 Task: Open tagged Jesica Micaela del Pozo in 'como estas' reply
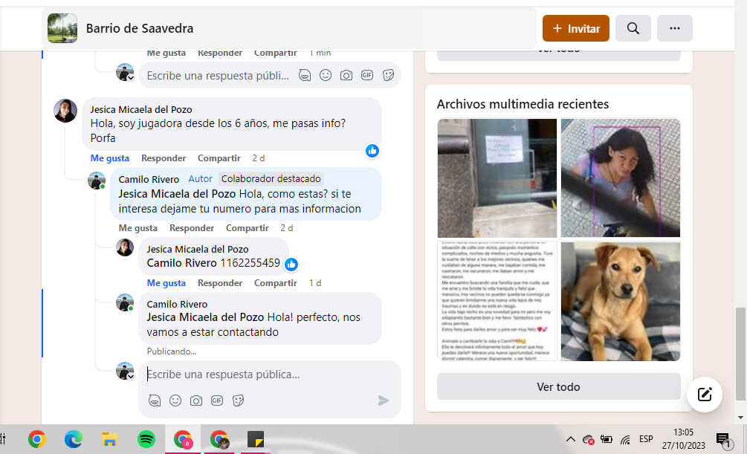[177, 194]
